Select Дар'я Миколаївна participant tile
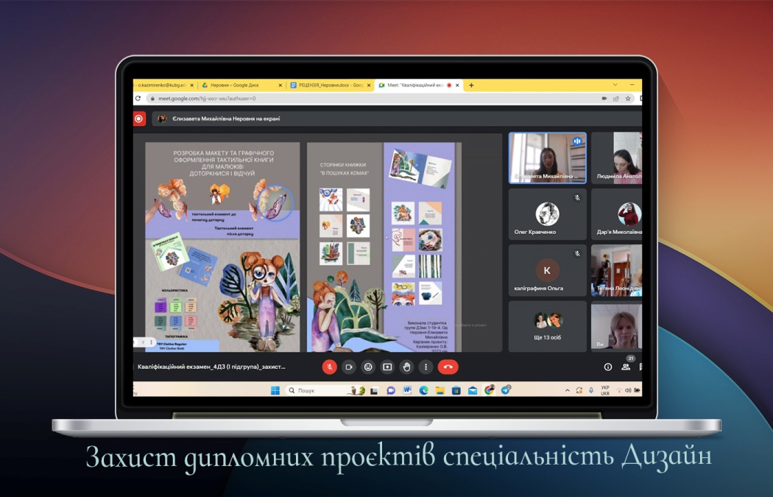773x497 pixels. tap(617, 214)
